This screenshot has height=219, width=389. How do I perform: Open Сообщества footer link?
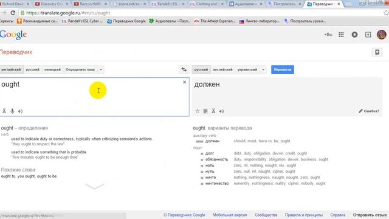coord(266,215)
